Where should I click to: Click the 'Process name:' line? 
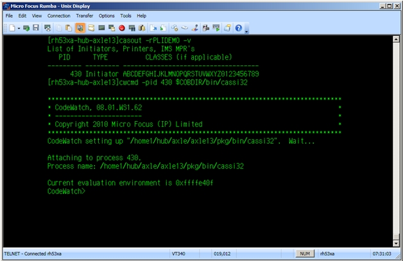point(146,166)
